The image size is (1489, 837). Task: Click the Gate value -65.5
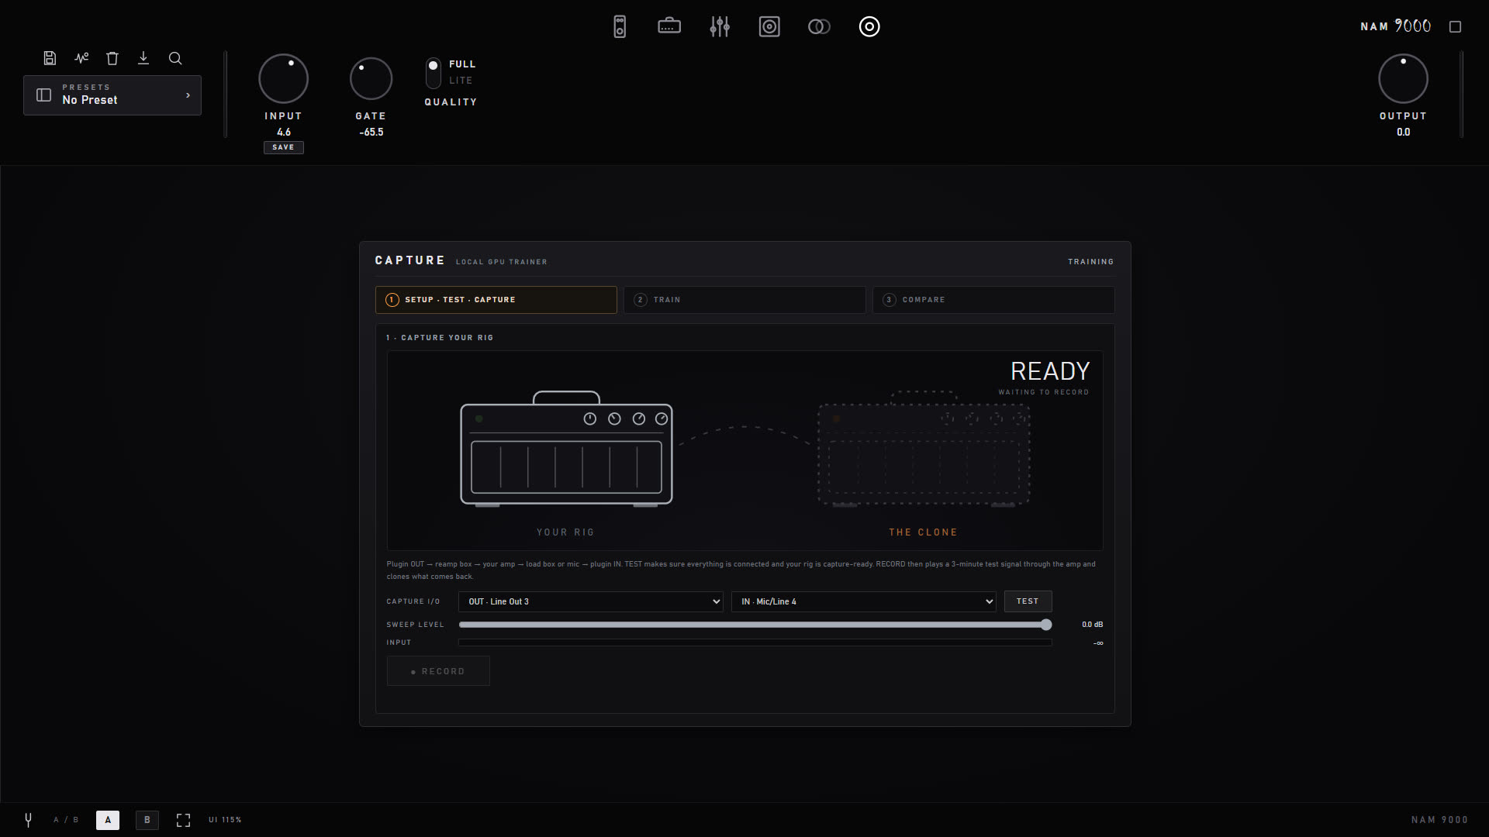pos(371,133)
